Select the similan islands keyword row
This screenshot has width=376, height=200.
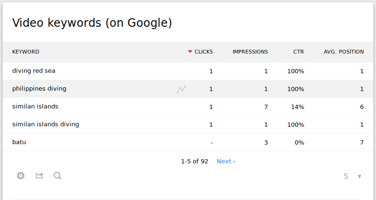(35, 107)
